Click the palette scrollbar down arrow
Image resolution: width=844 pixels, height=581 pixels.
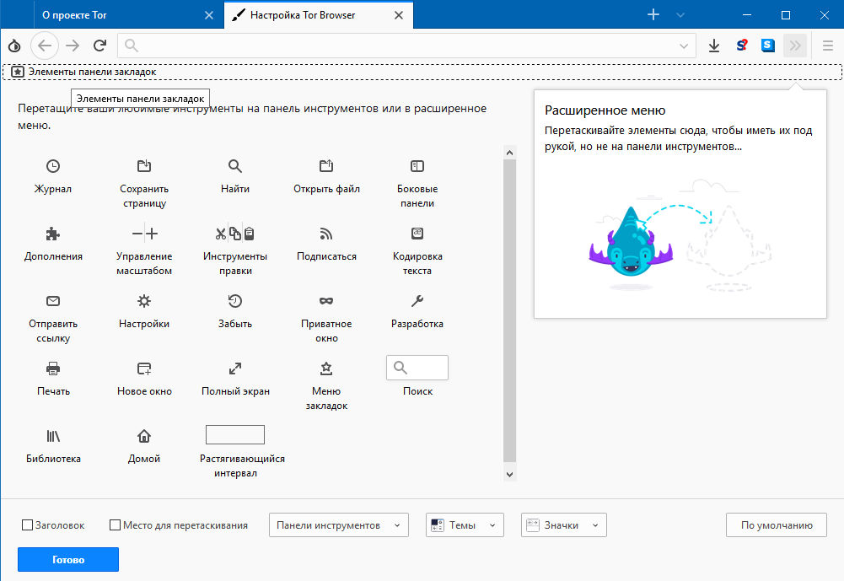[509, 475]
